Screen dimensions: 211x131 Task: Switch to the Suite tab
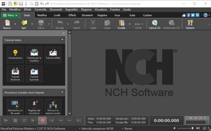coord(132,15)
